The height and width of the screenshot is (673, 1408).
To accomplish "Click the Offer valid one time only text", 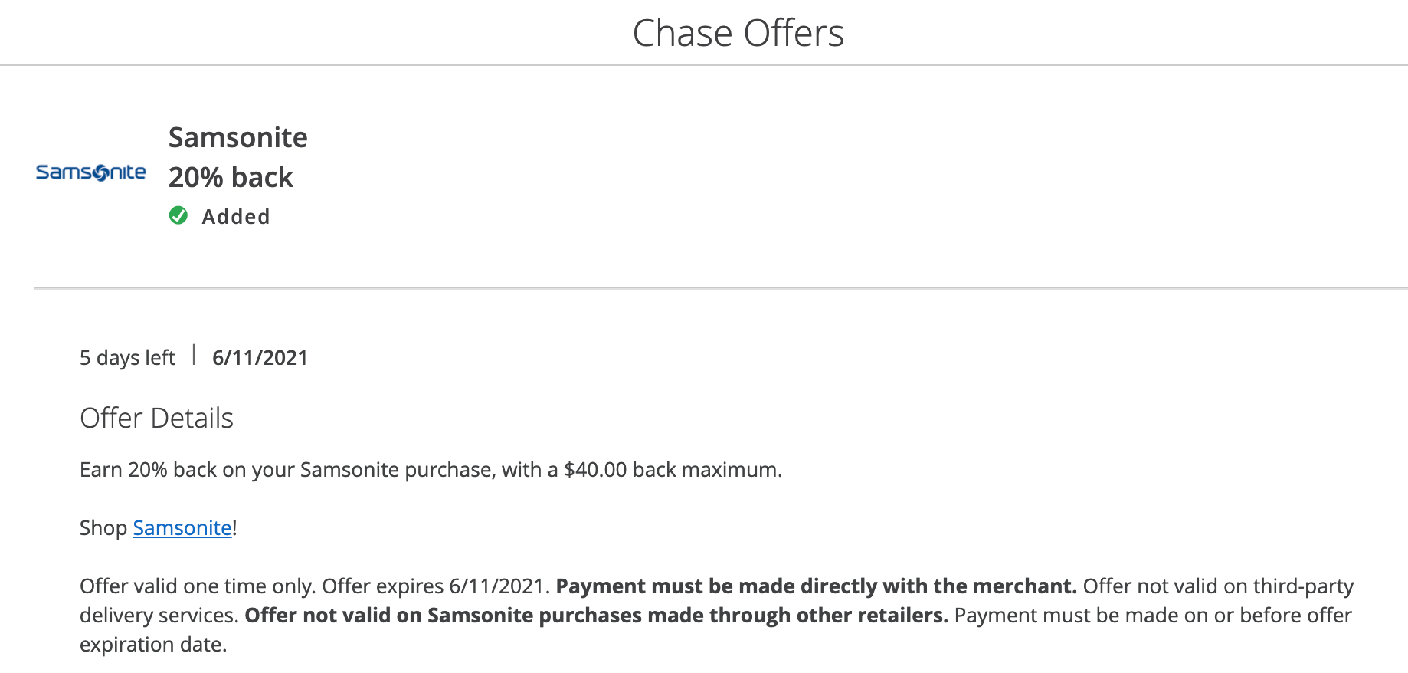I will pos(198,586).
